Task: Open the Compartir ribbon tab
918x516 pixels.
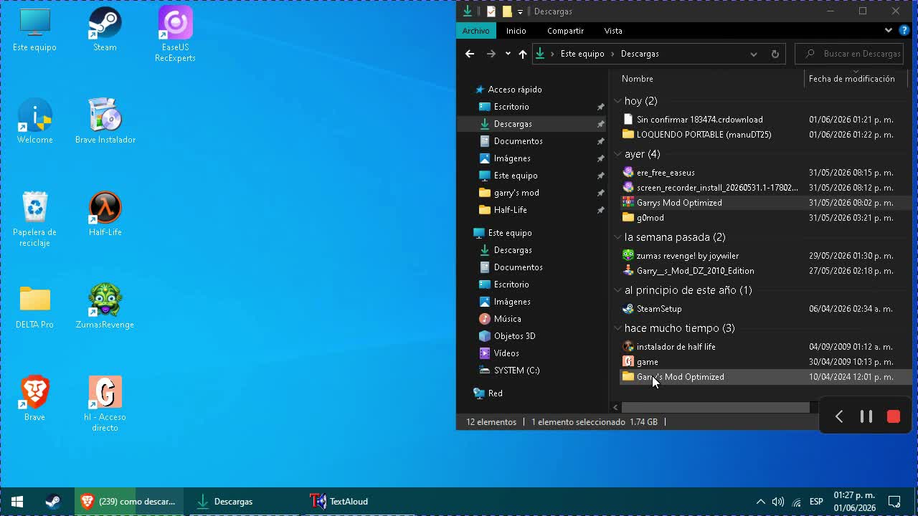Action: point(565,31)
